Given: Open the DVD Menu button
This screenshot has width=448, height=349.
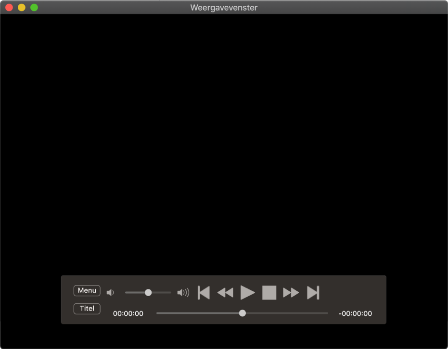Looking at the screenshot, I should 87,290.
